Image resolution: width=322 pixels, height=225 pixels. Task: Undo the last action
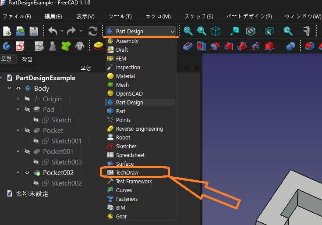[x=53, y=31]
